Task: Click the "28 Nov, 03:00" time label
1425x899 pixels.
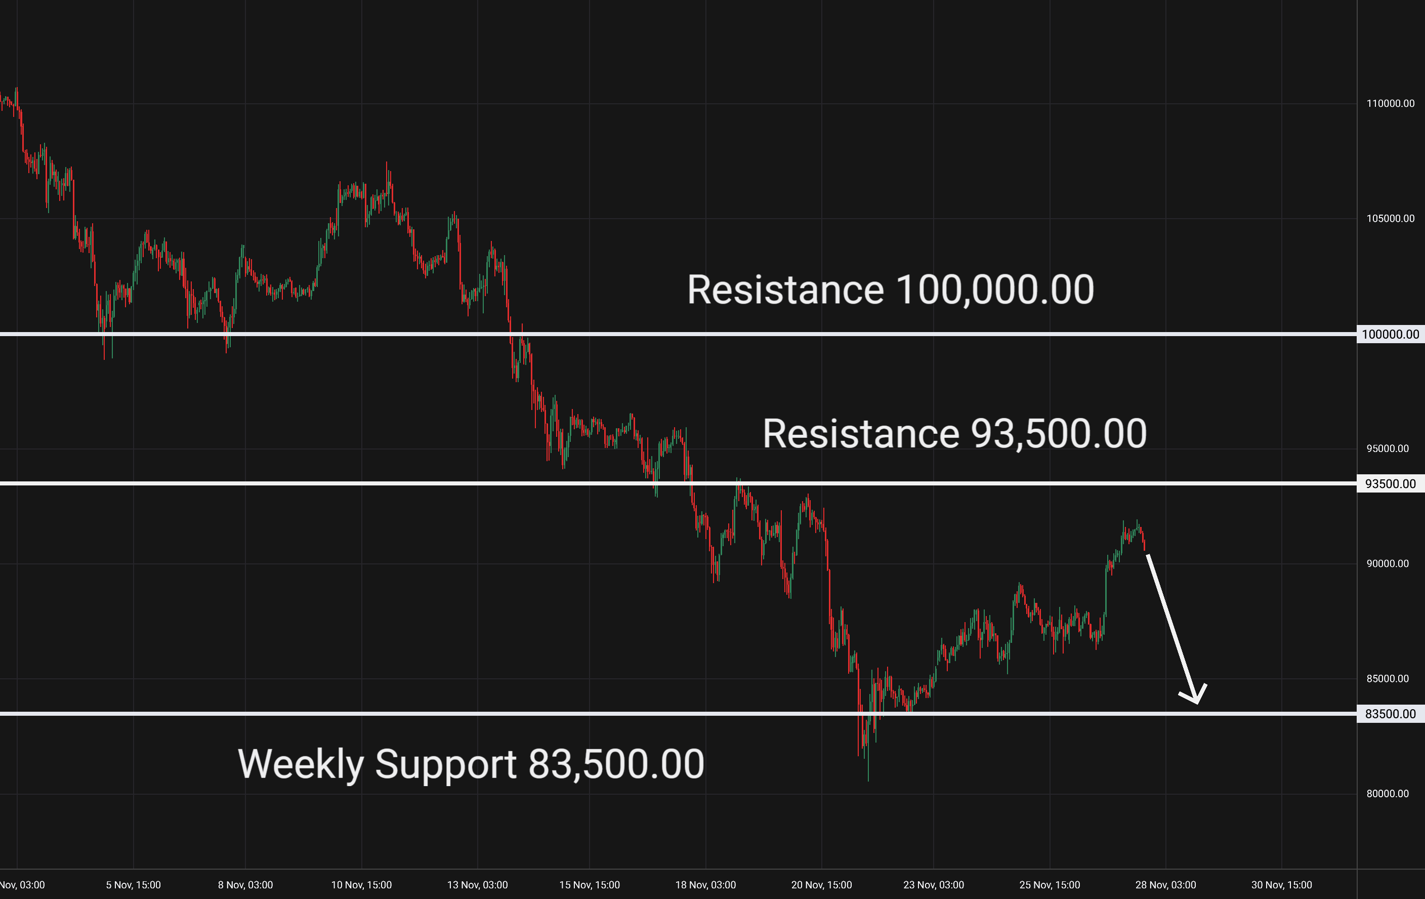Action: pos(1165,885)
